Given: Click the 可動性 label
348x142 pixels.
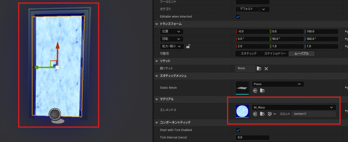Looking at the screenshot, I should pos(164,54).
